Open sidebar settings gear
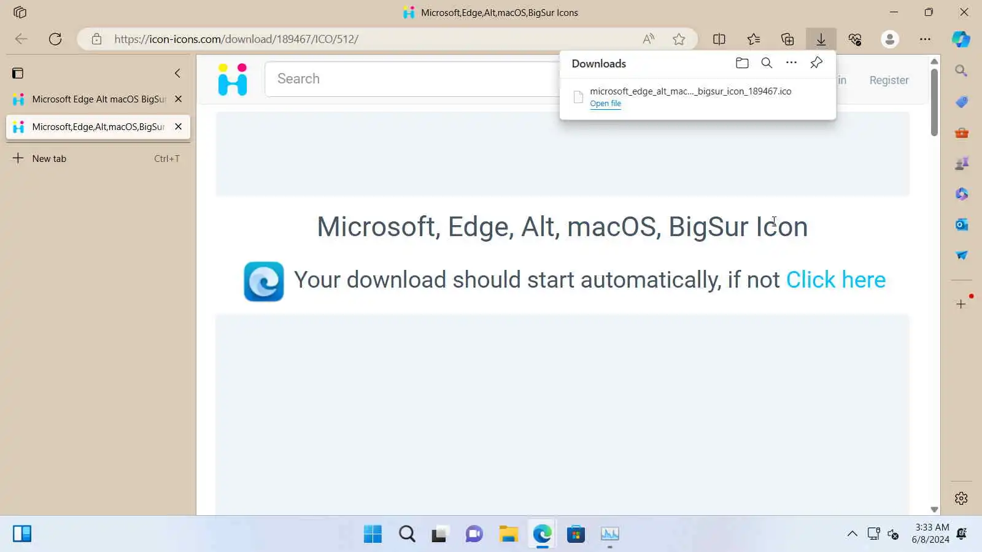Screen dimensions: 982x552 coord(961,499)
